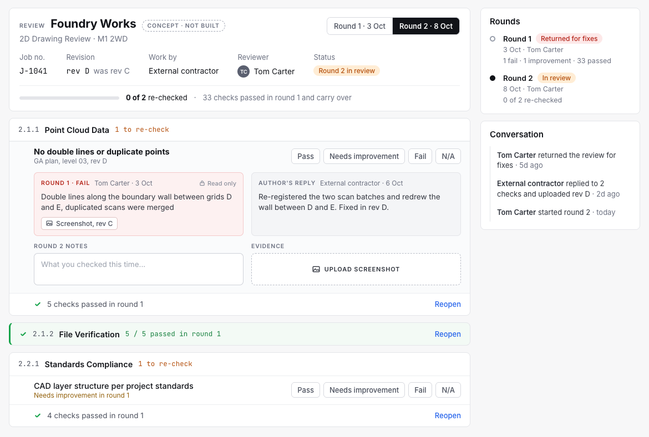649x437 pixels.
Task: Collapse the 2.1.1 Point Cloud Data header
Action: coord(240,130)
